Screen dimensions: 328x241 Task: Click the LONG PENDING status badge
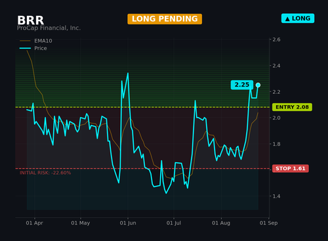(165, 19)
